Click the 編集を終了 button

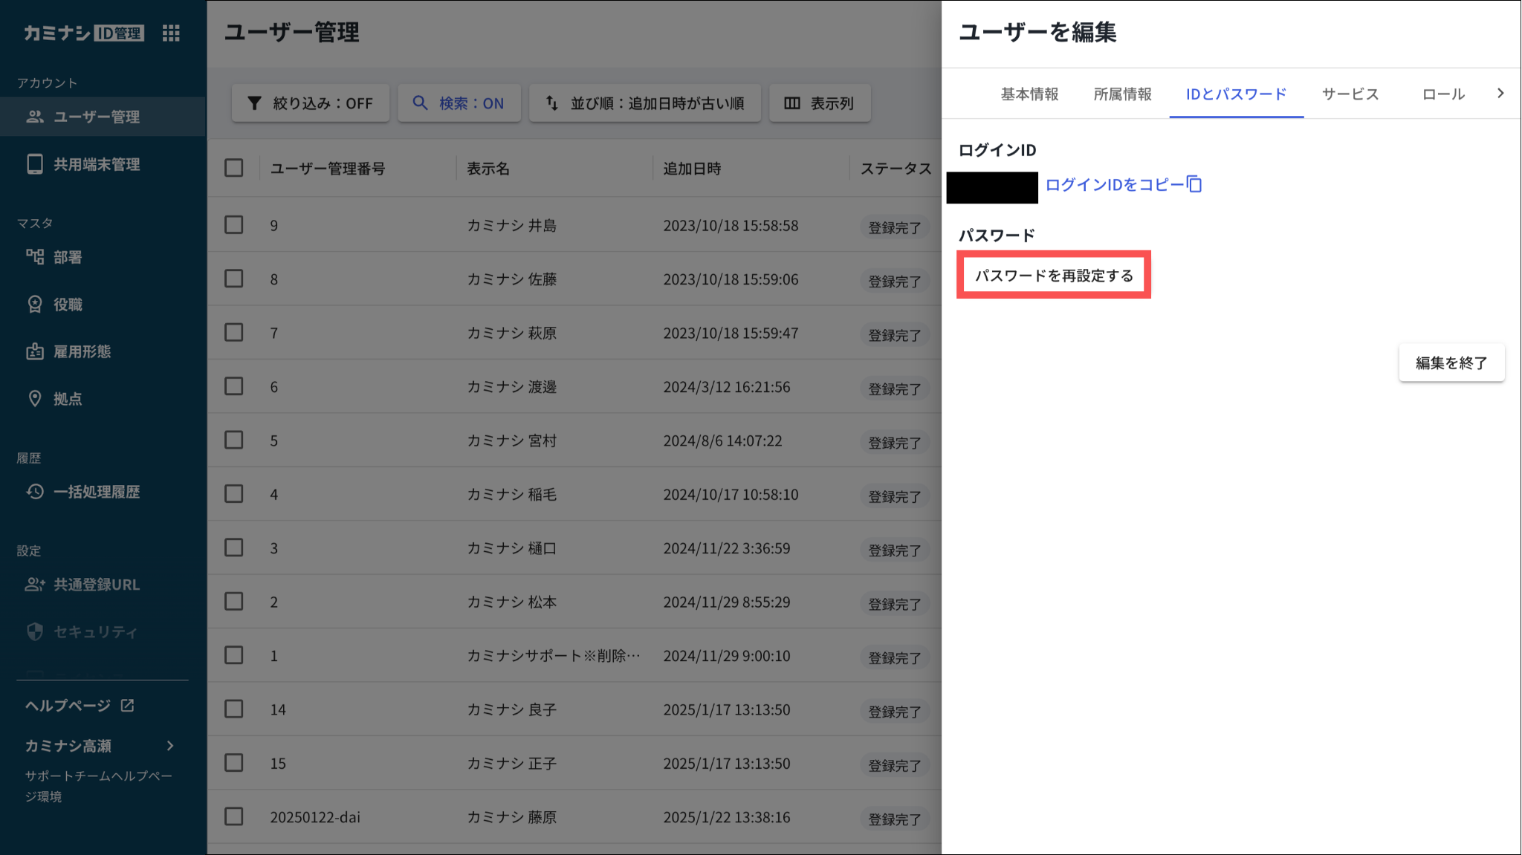(x=1451, y=363)
